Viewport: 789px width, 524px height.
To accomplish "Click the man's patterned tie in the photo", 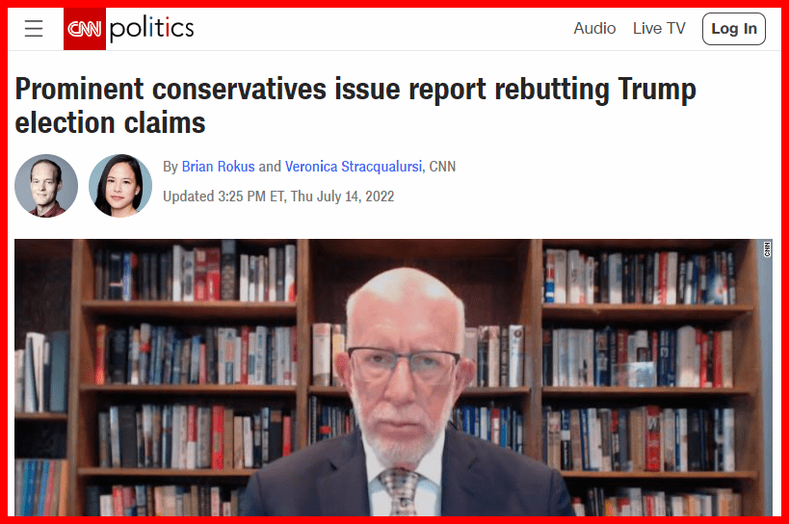I will tap(400, 491).
